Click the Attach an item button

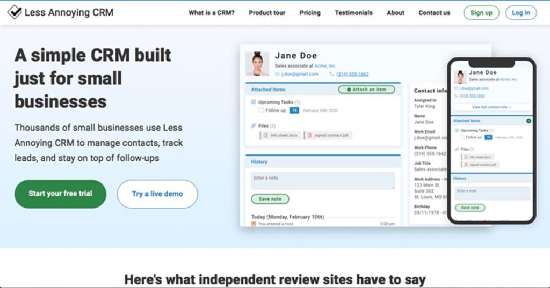tap(366, 90)
